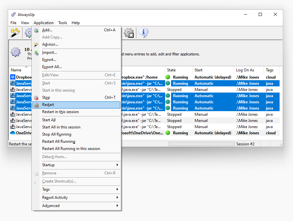The image size is (293, 221).
Task: Choose Export All... menu entry
Action: click(52, 67)
